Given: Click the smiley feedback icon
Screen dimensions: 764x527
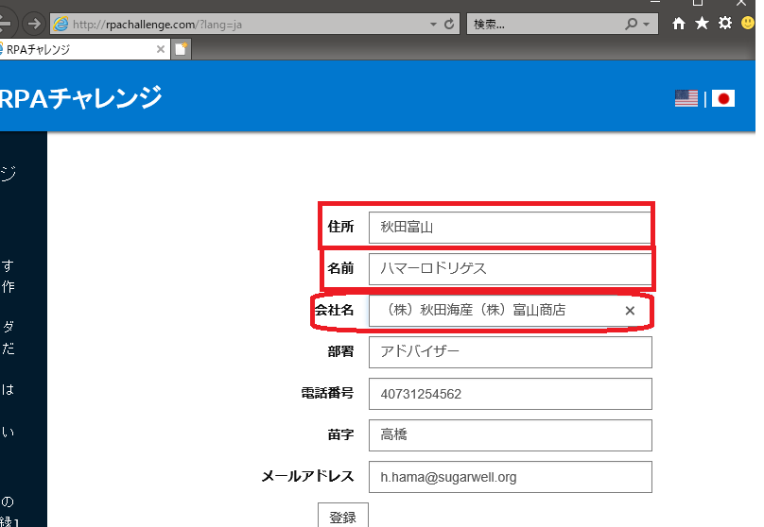Looking at the screenshot, I should pos(747,23).
